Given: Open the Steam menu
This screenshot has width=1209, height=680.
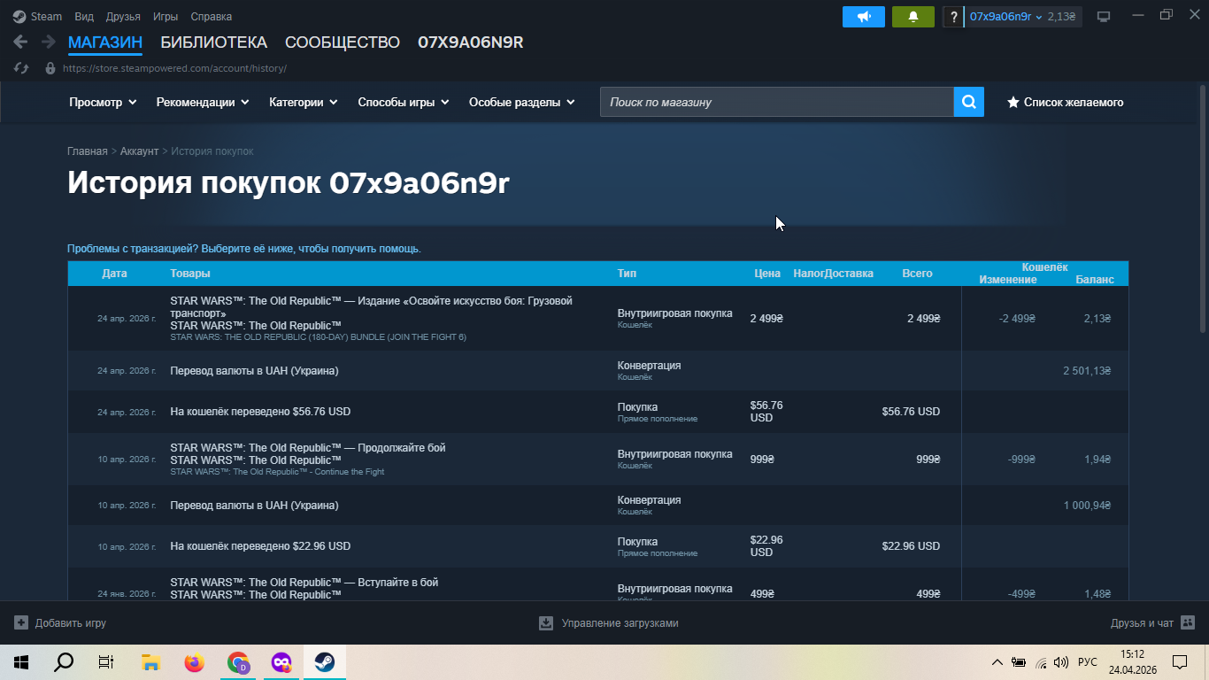Looking at the screenshot, I should pos(46,16).
